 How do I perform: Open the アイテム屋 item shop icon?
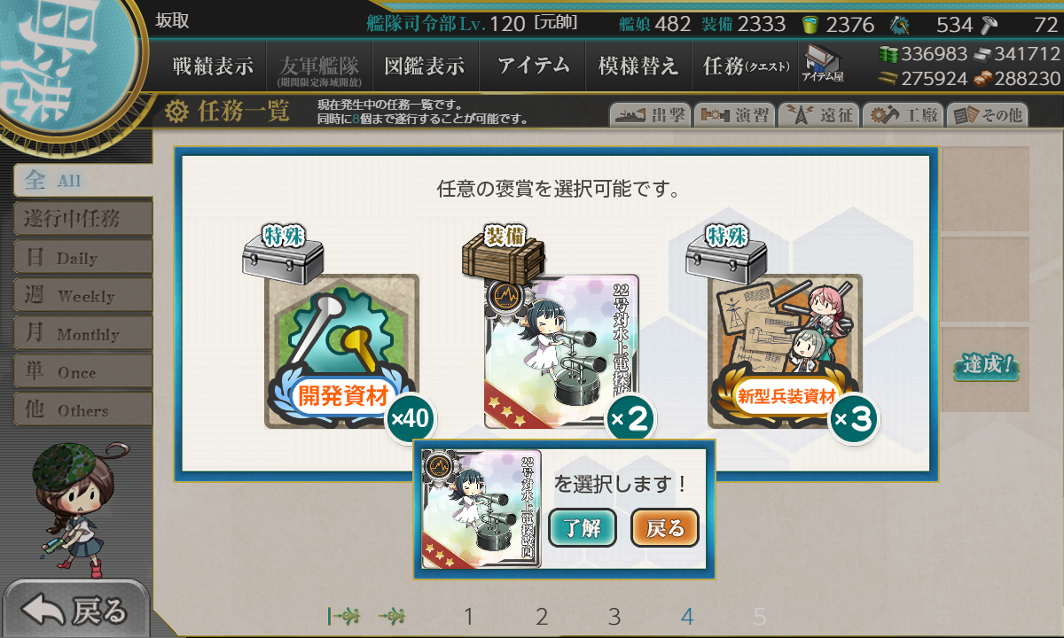point(822,64)
